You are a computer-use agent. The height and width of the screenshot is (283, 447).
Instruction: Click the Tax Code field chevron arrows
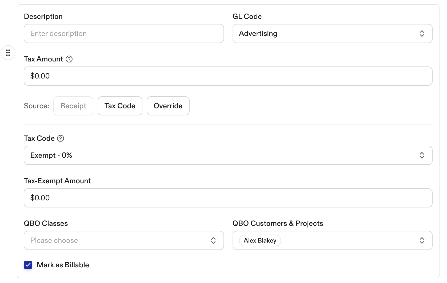tap(422, 155)
